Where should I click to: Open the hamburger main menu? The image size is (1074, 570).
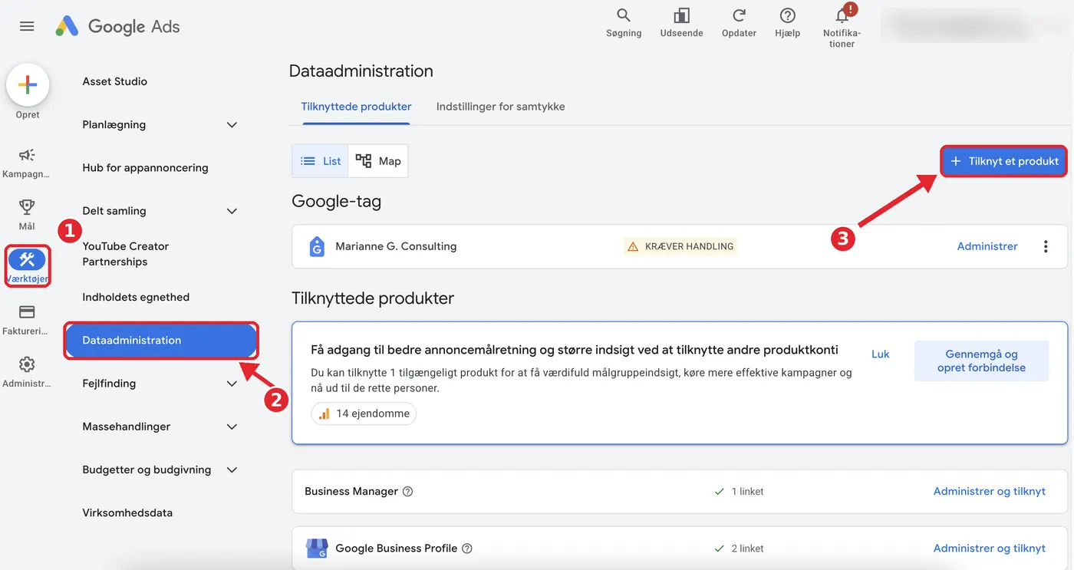[x=27, y=26]
